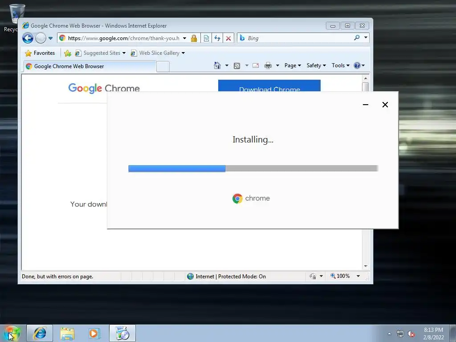Expand the Print options dropdown arrow
The width and height of the screenshot is (456, 342).
tap(277, 65)
